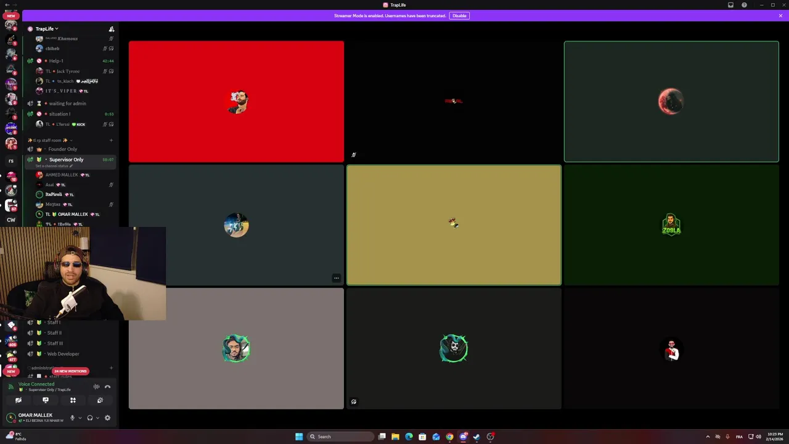Focus the yellow participant video tile
The image size is (789, 444).
454,225
